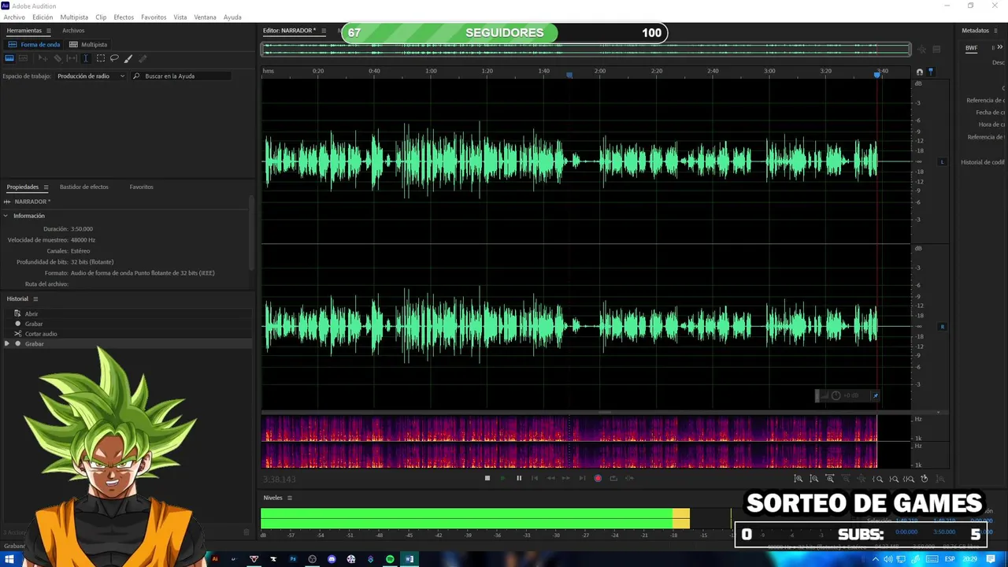Open Editor NARRADOR panel menu
The width and height of the screenshot is (1008, 567).
[x=324, y=31]
